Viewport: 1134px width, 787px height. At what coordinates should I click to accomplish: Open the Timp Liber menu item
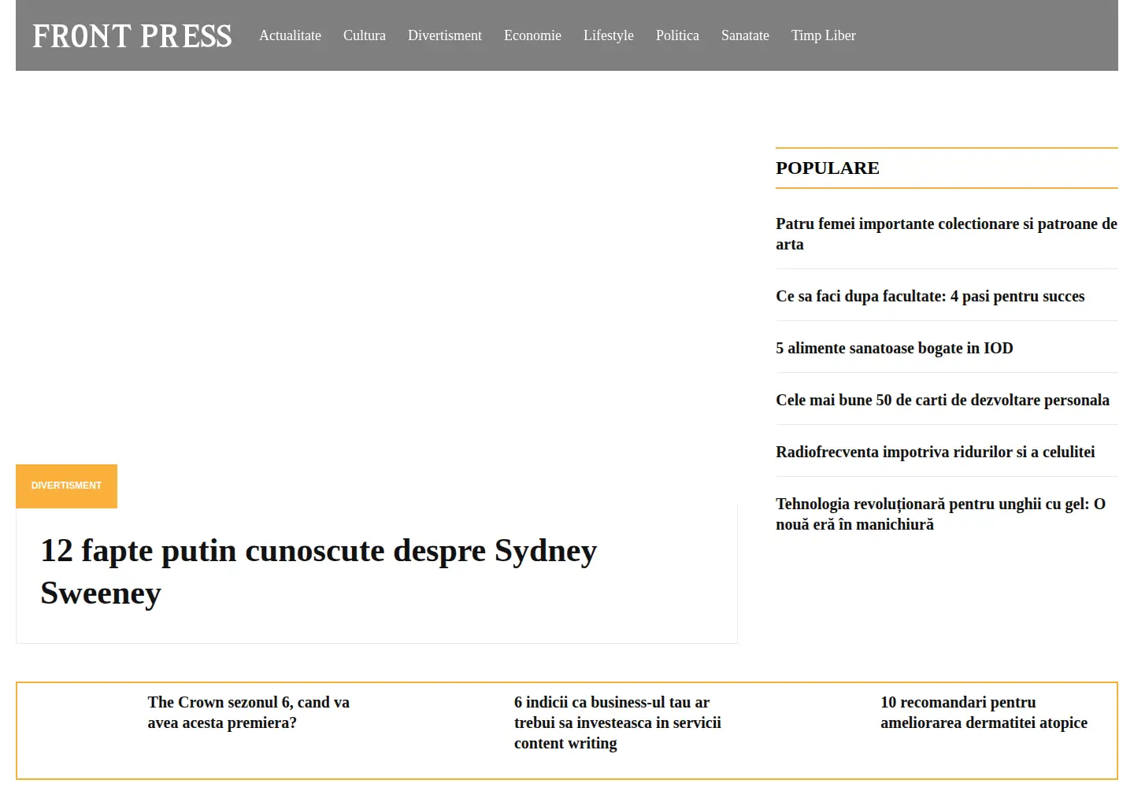point(823,35)
